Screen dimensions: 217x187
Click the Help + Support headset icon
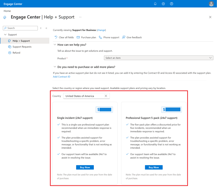point(9,41)
